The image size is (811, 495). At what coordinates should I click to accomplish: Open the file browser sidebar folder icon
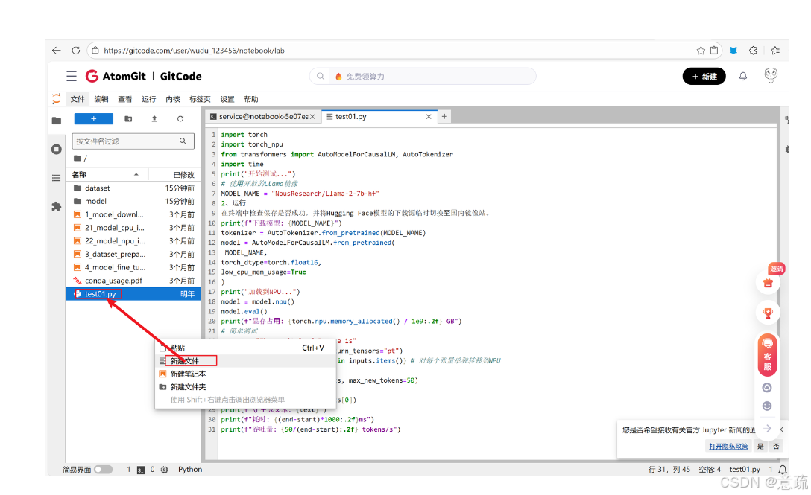(x=57, y=121)
